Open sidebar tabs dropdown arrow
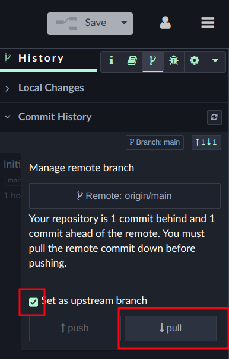This screenshot has width=229, height=359. tap(215, 60)
